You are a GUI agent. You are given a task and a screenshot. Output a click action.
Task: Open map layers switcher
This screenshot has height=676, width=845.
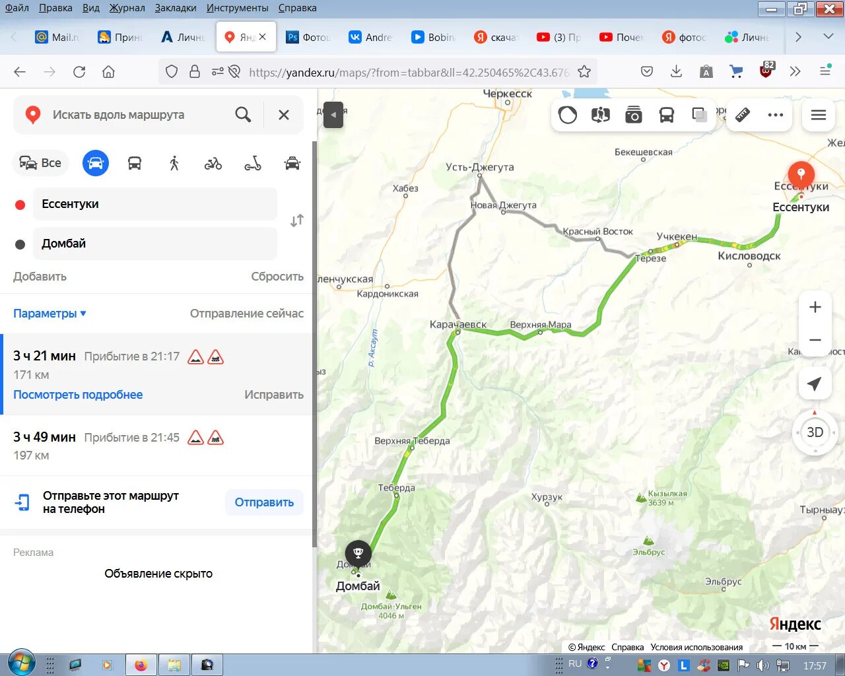tap(699, 116)
